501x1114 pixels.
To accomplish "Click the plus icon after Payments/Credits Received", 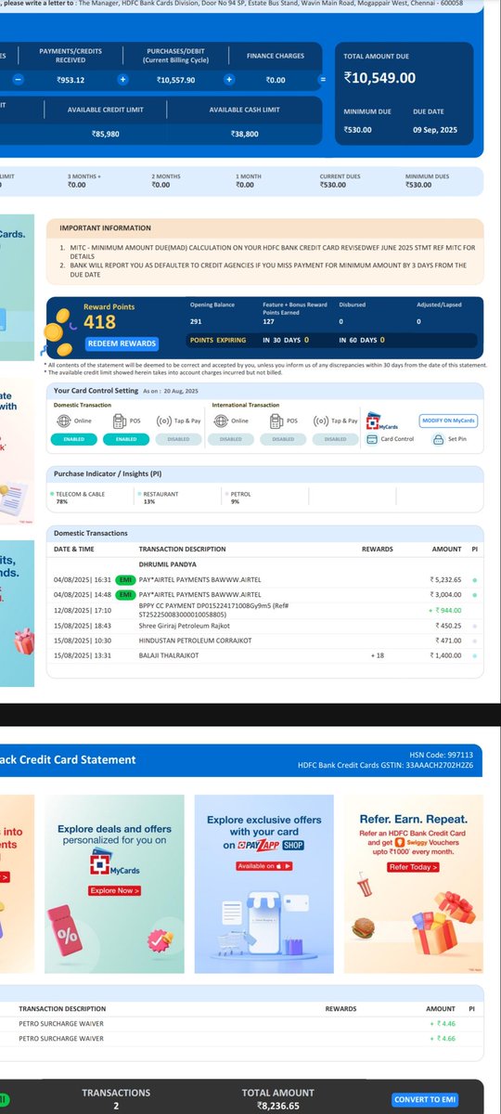I will pyautogui.click(x=122, y=80).
